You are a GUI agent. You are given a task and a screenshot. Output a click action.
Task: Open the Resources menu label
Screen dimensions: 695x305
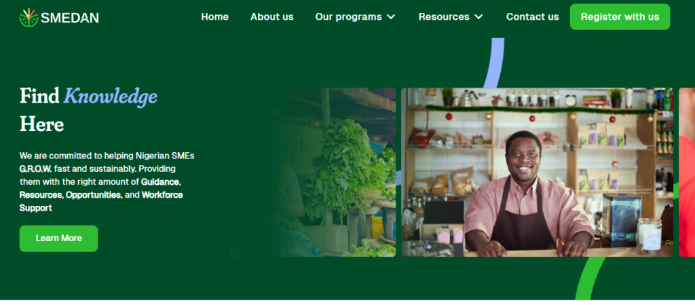tap(444, 17)
